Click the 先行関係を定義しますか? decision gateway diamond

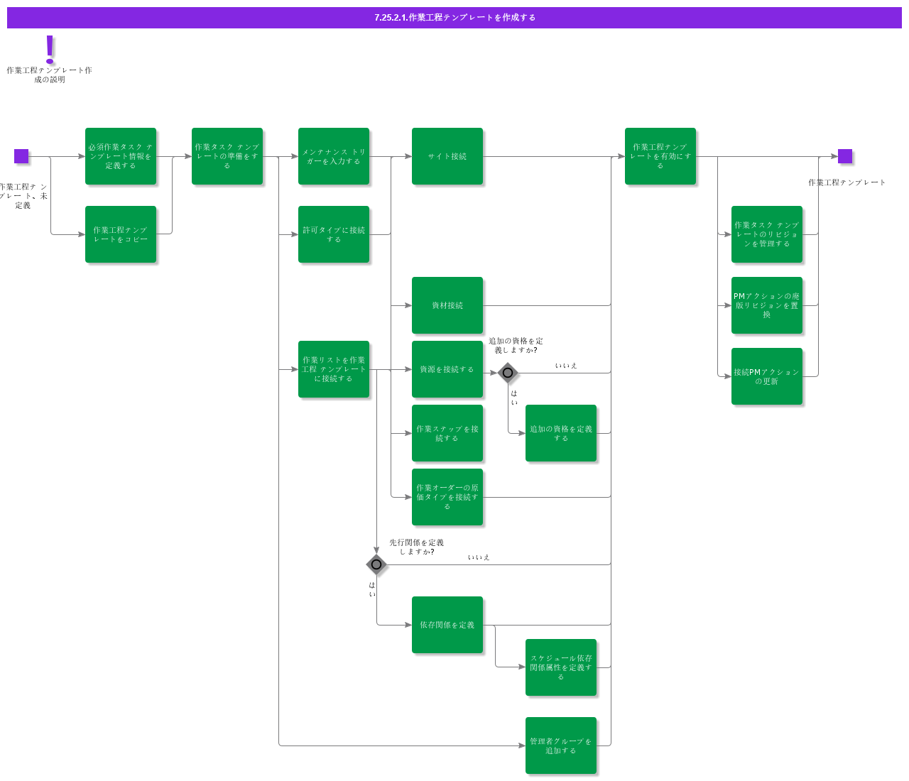(x=376, y=564)
